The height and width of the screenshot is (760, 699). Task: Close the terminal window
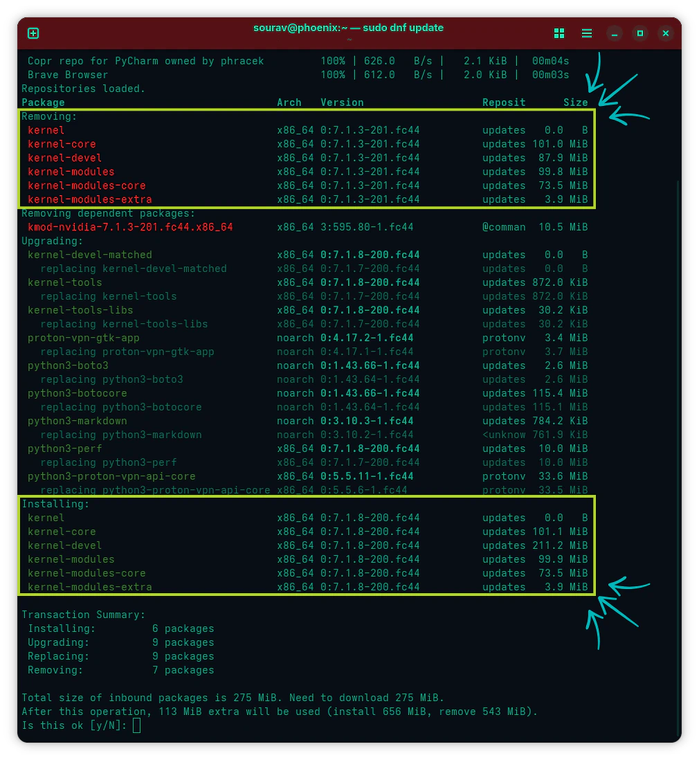[x=666, y=33]
